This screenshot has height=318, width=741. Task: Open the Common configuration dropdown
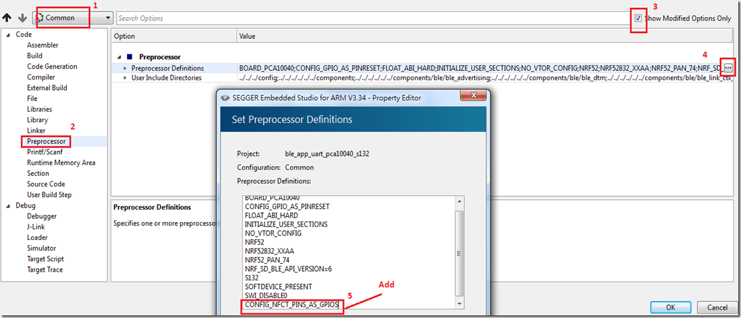click(x=72, y=19)
